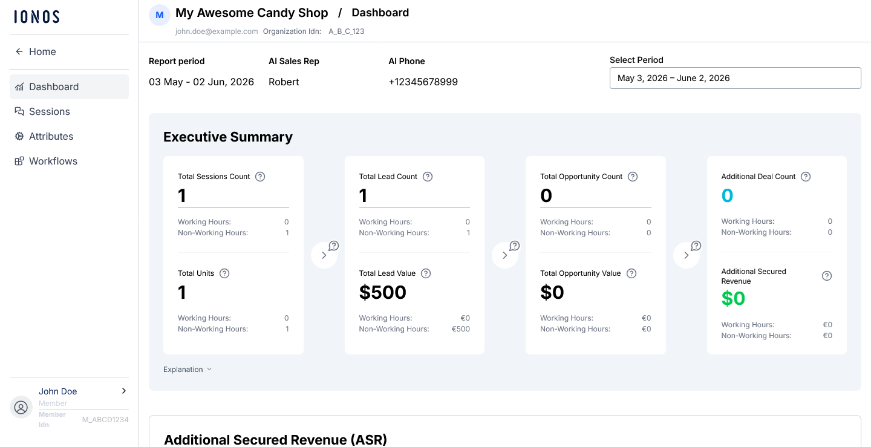871x447 pixels.
Task: Open help for Total Opportunity Count
Action: click(633, 177)
